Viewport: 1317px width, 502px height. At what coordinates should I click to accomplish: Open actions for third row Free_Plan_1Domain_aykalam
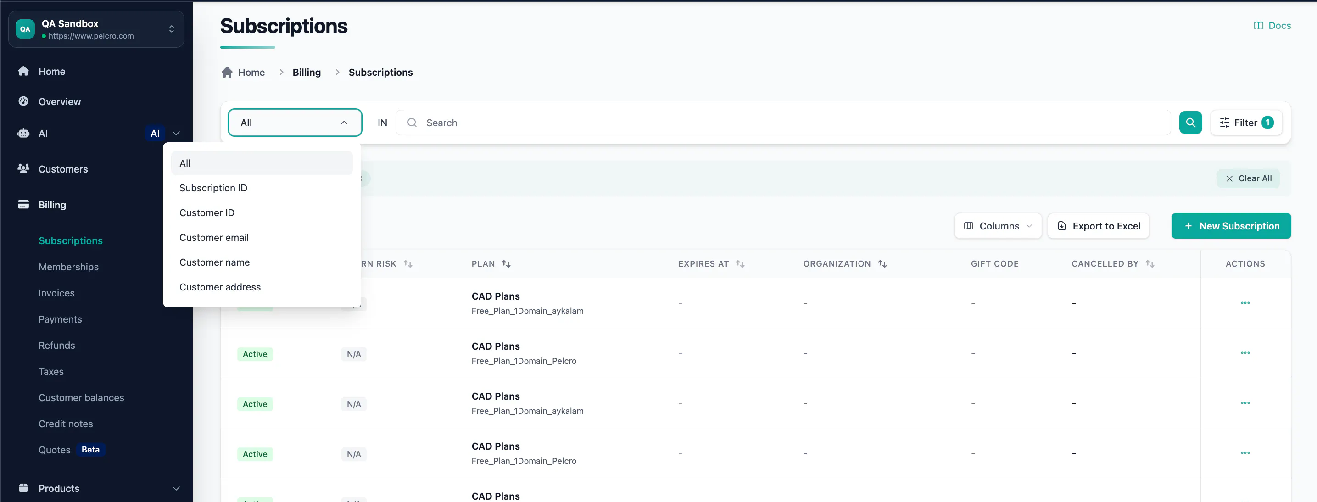click(x=1245, y=403)
